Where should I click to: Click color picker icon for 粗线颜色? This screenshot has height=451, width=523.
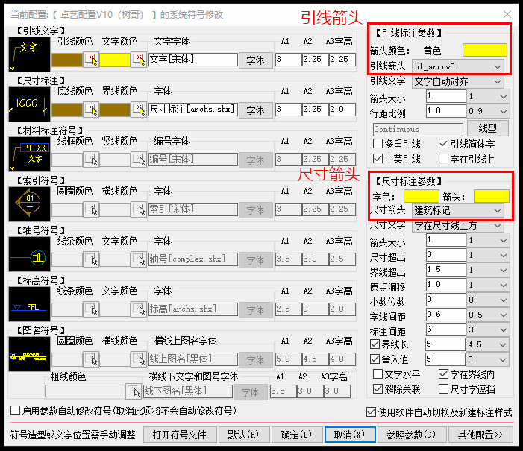pyautogui.click(x=133, y=391)
